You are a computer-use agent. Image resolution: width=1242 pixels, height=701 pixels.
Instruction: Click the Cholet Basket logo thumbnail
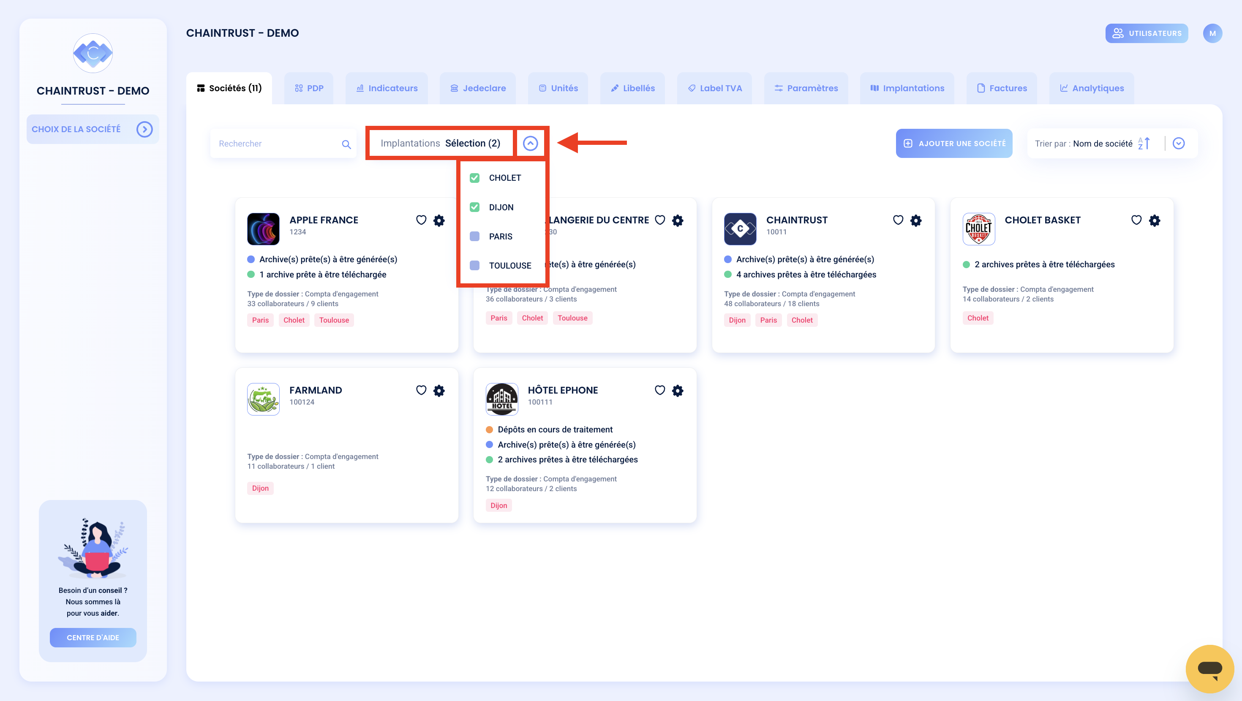[978, 229]
